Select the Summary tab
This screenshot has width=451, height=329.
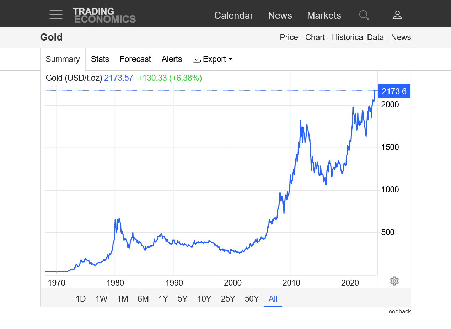point(63,59)
